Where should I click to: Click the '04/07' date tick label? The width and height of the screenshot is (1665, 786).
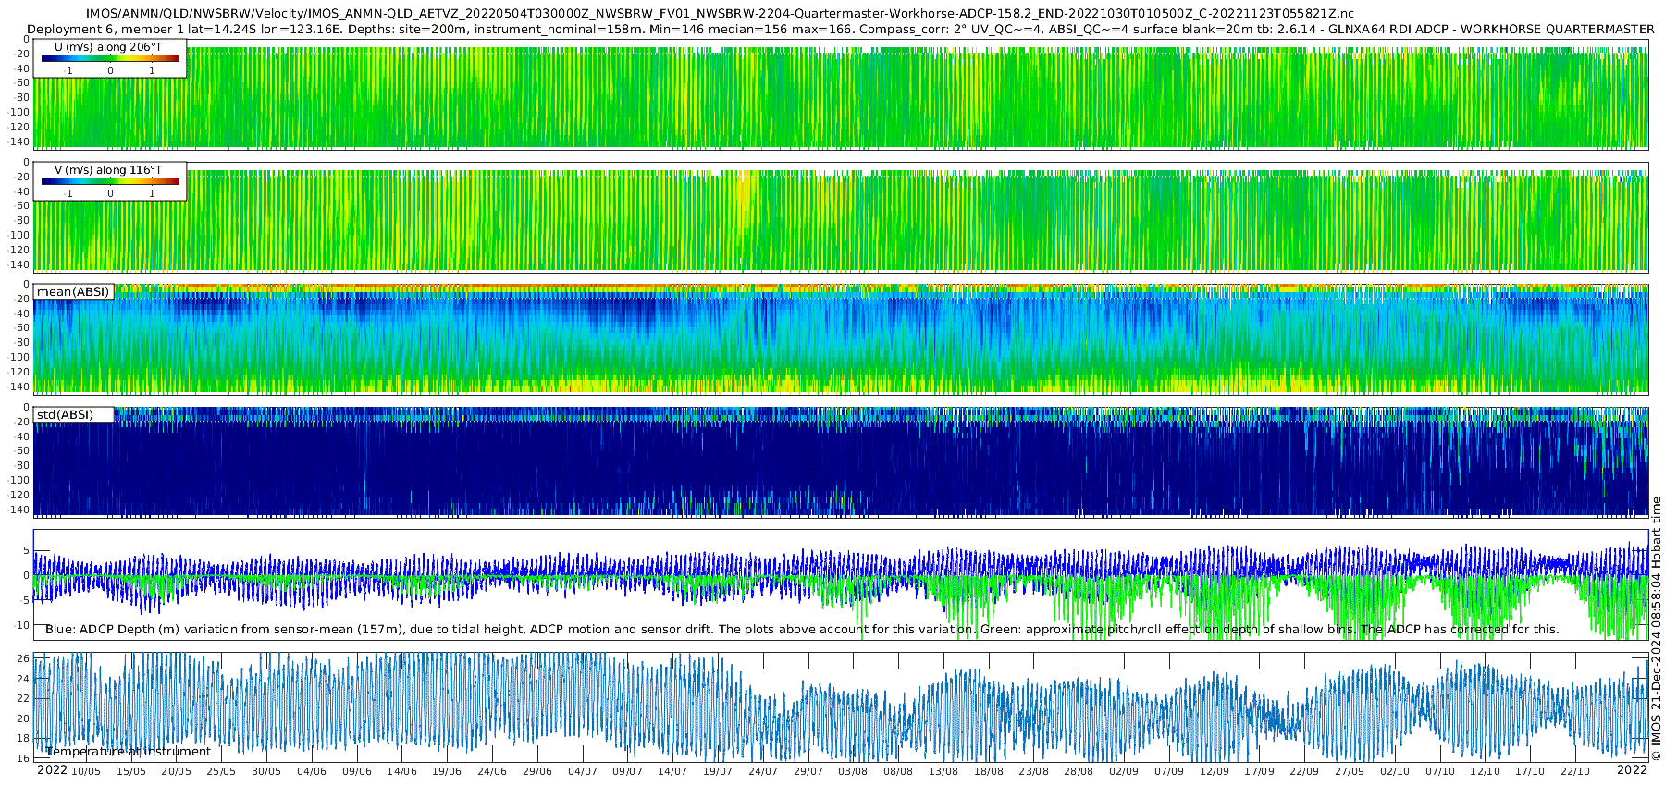583,771
